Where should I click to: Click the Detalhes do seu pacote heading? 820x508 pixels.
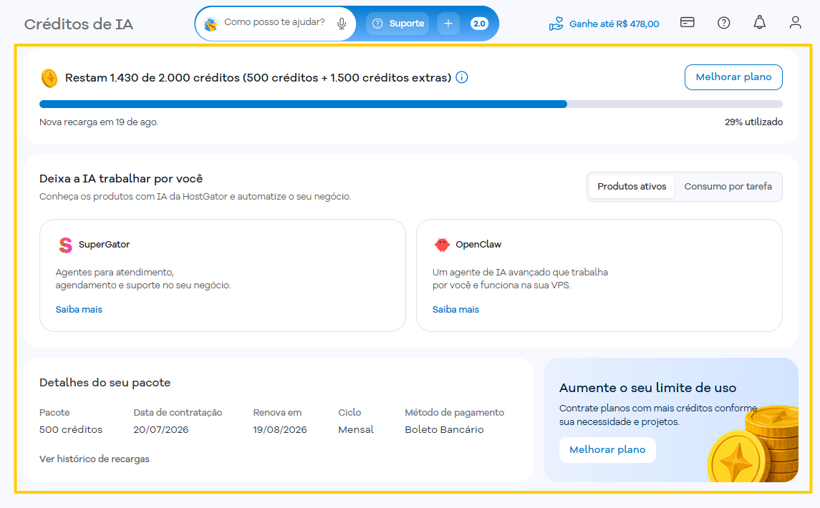coord(105,383)
